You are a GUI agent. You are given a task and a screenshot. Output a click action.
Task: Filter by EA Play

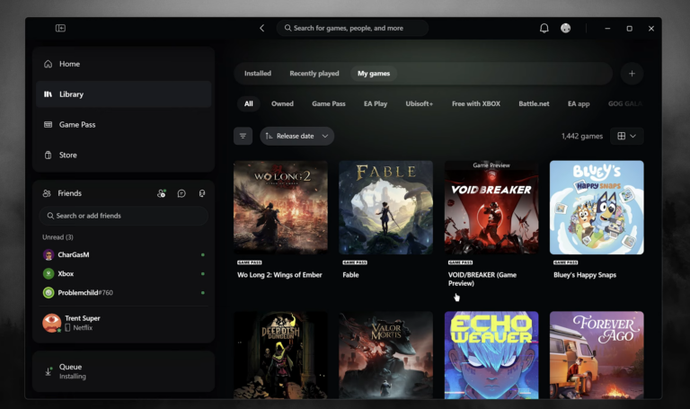(376, 104)
